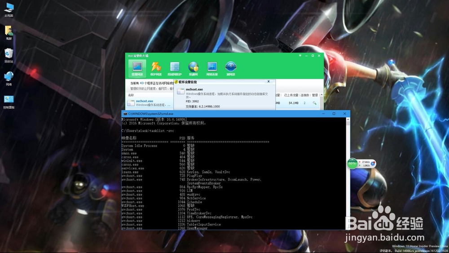The width and height of the screenshot is (449, 253).
Task: Click the svchost.exe row icon in 360 list
Action: (x=131, y=103)
